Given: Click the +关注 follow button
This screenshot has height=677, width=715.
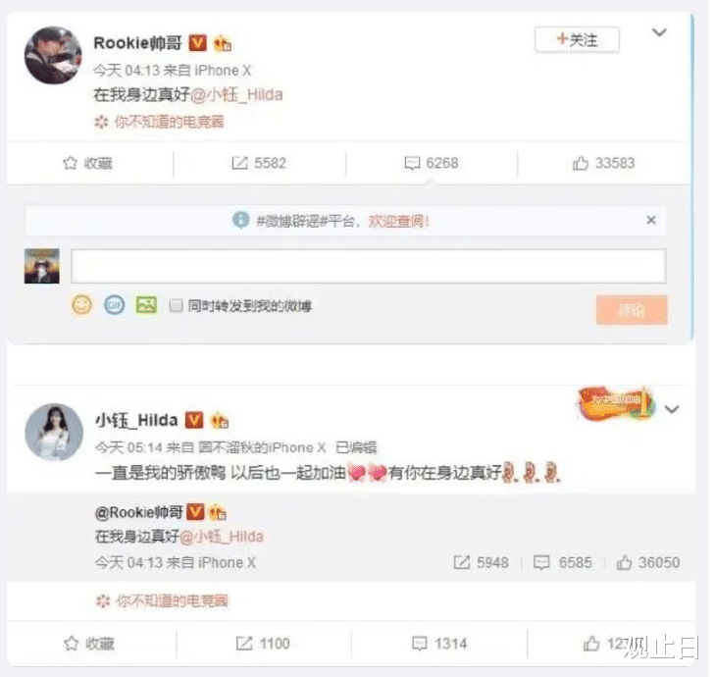Looking at the screenshot, I should coord(577,39).
